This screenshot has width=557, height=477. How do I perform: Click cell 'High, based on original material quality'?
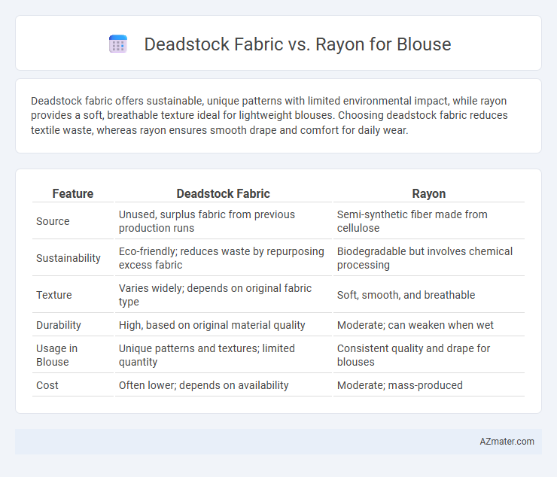pos(223,325)
